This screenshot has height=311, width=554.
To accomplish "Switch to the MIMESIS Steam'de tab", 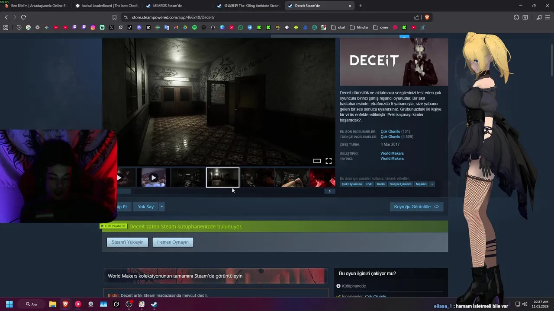I will [177, 6].
